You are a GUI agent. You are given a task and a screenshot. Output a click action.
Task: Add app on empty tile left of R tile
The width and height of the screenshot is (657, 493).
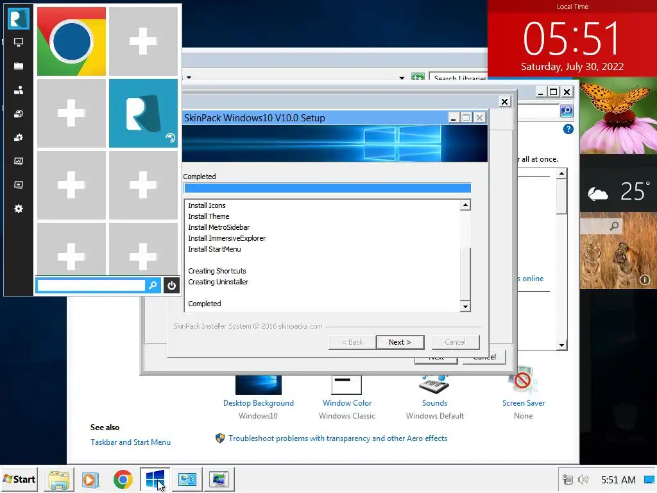coord(71,113)
